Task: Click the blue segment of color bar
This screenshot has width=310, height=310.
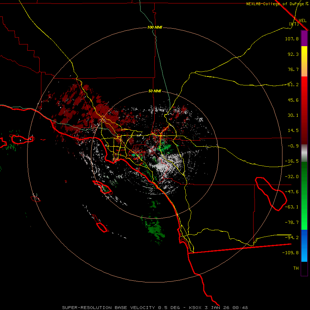Action: pyautogui.click(x=304, y=246)
